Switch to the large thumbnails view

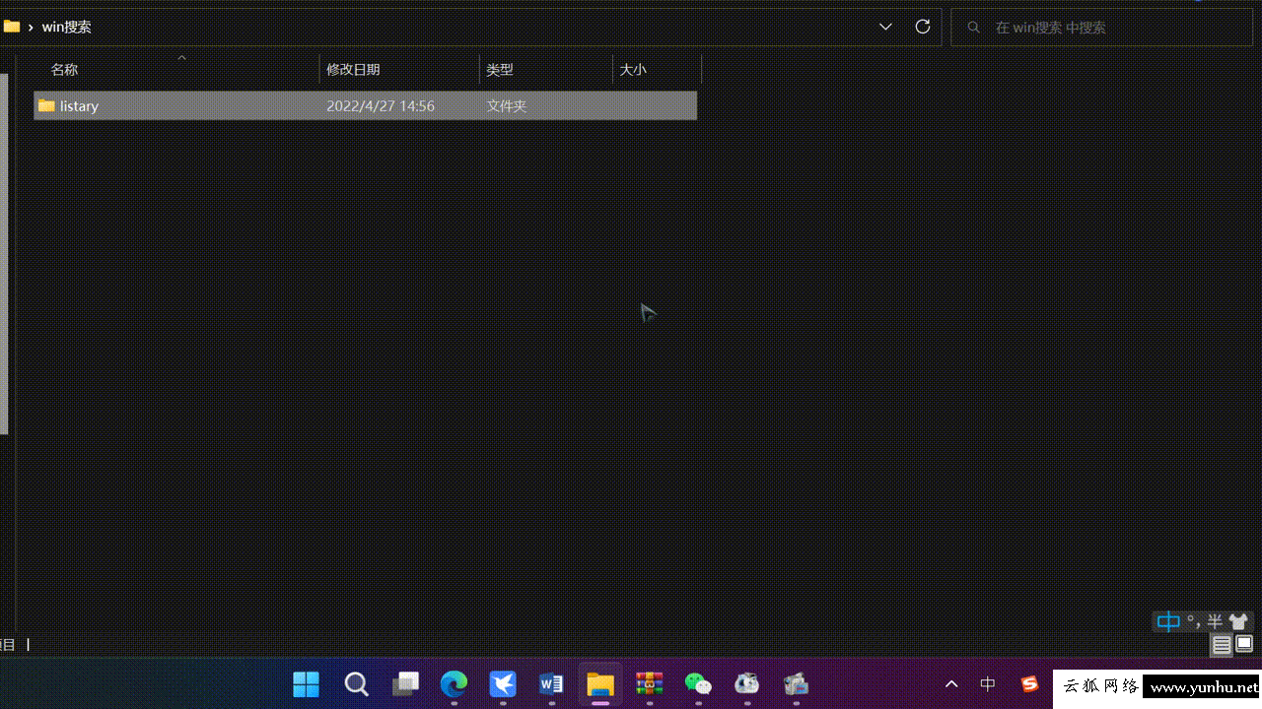(1244, 645)
